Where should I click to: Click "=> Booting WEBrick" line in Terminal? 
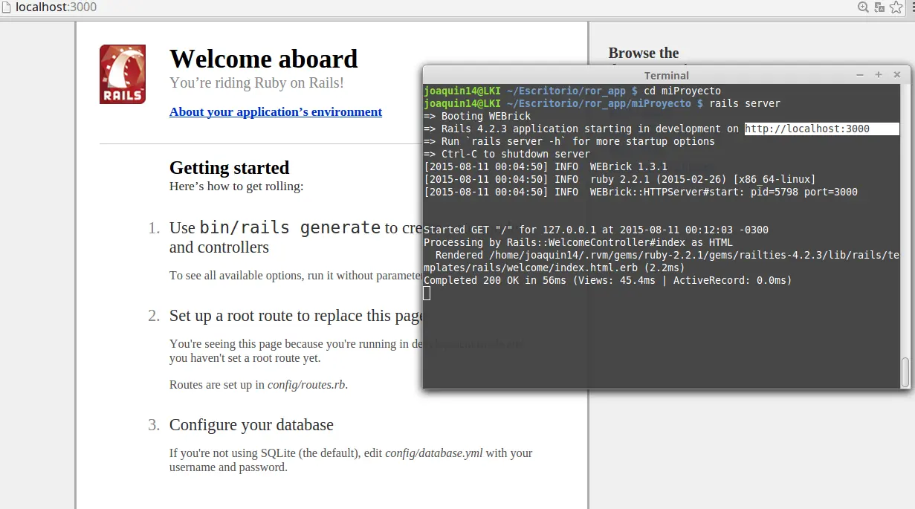(x=477, y=116)
